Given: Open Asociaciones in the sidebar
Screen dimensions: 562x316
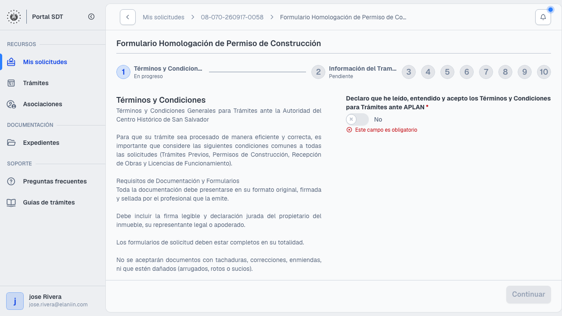Looking at the screenshot, I should 53,104.
